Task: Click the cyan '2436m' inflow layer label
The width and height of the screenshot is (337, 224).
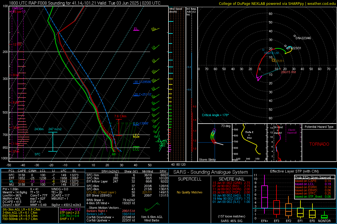Action: click(x=39, y=129)
